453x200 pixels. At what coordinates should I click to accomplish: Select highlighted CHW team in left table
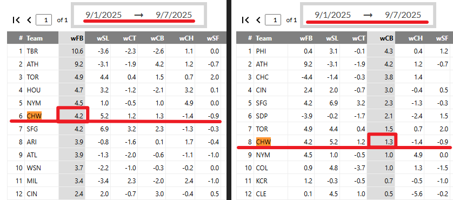click(34, 116)
